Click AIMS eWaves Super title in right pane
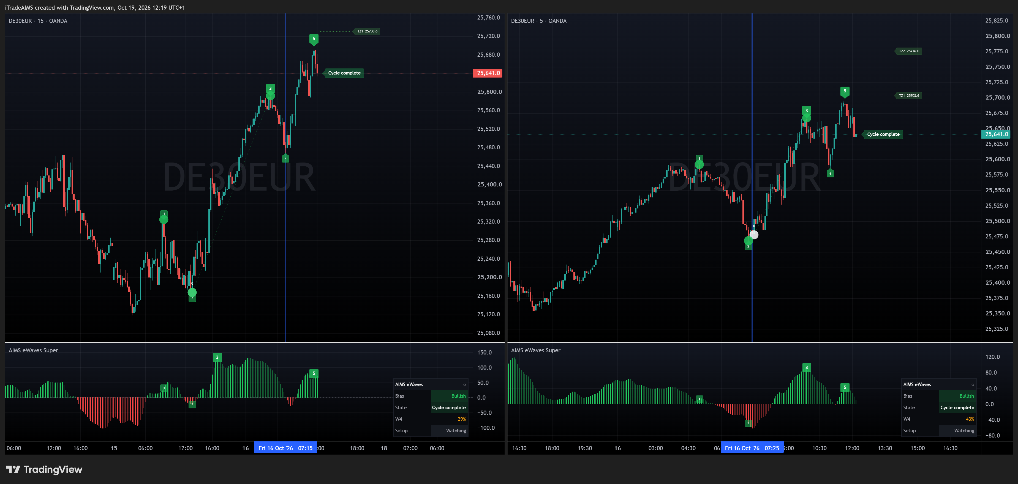Image resolution: width=1018 pixels, height=484 pixels. [535, 350]
